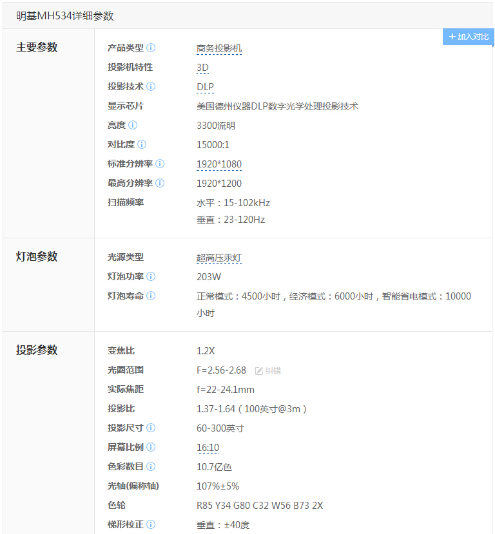Open the 16:10 screen ratio link
The width and height of the screenshot is (495, 534).
point(208,448)
